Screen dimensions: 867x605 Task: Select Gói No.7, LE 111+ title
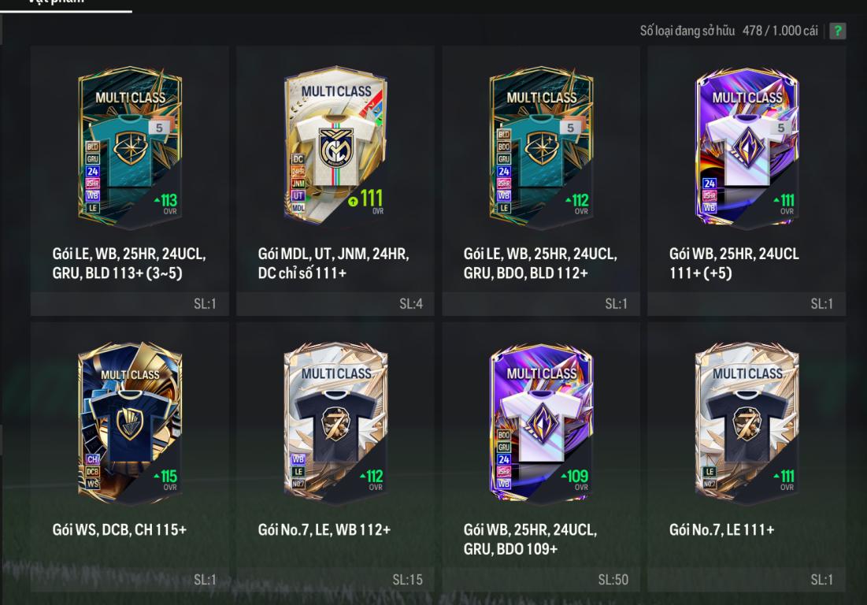tap(721, 530)
